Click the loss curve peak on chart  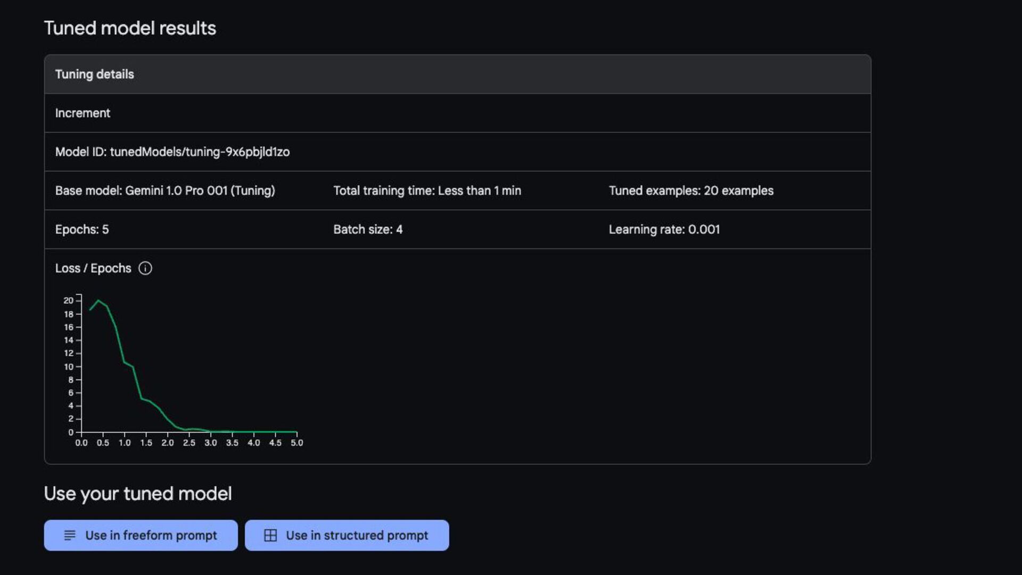(x=98, y=301)
